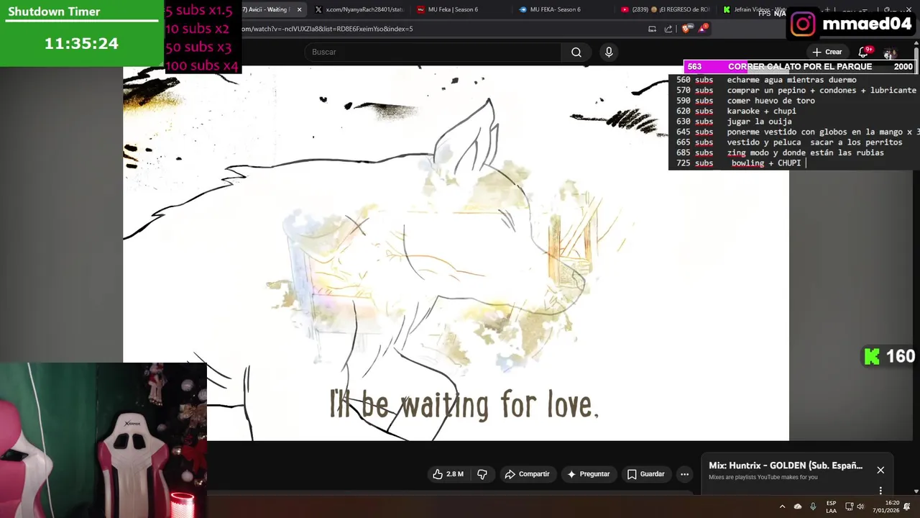Click the Buscar search field
The image size is (920, 518).
pyautogui.click(x=433, y=52)
